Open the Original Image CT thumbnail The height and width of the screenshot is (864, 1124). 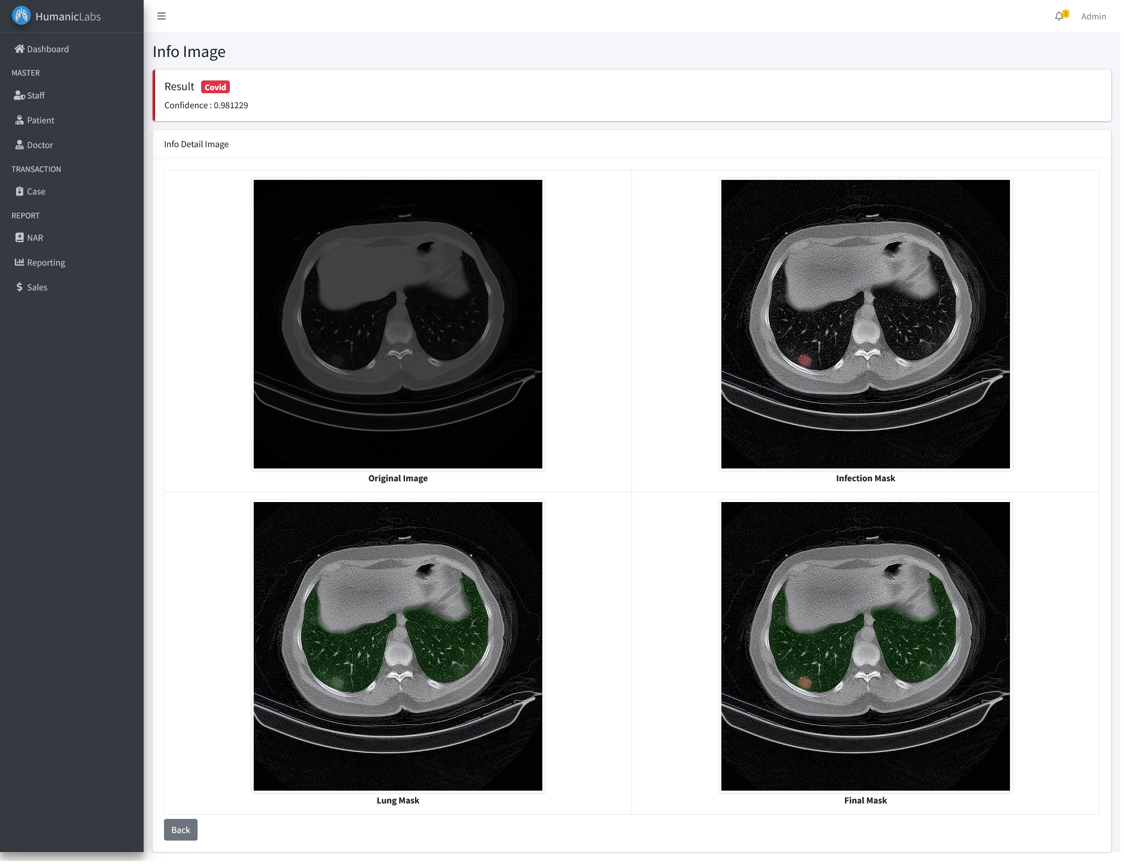pos(398,324)
